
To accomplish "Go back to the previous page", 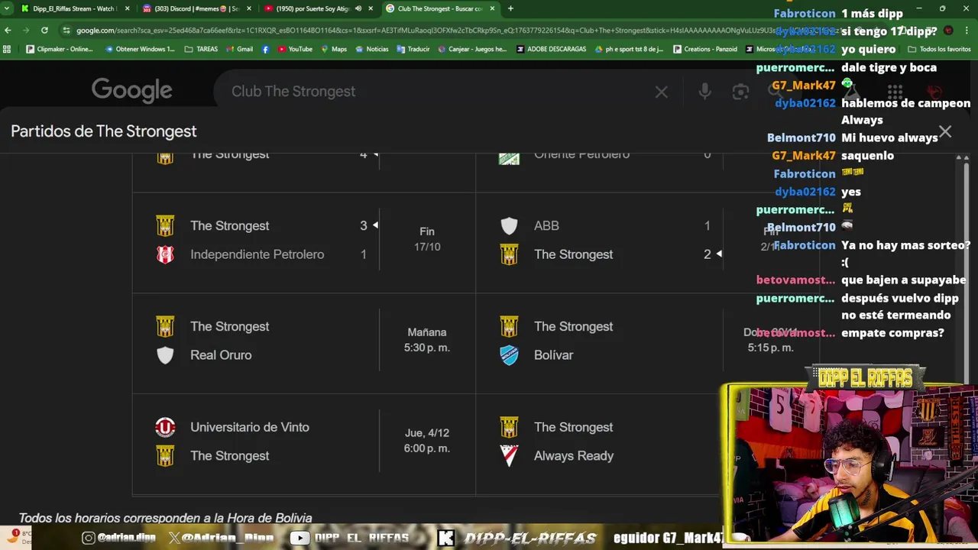I will click(x=8, y=30).
